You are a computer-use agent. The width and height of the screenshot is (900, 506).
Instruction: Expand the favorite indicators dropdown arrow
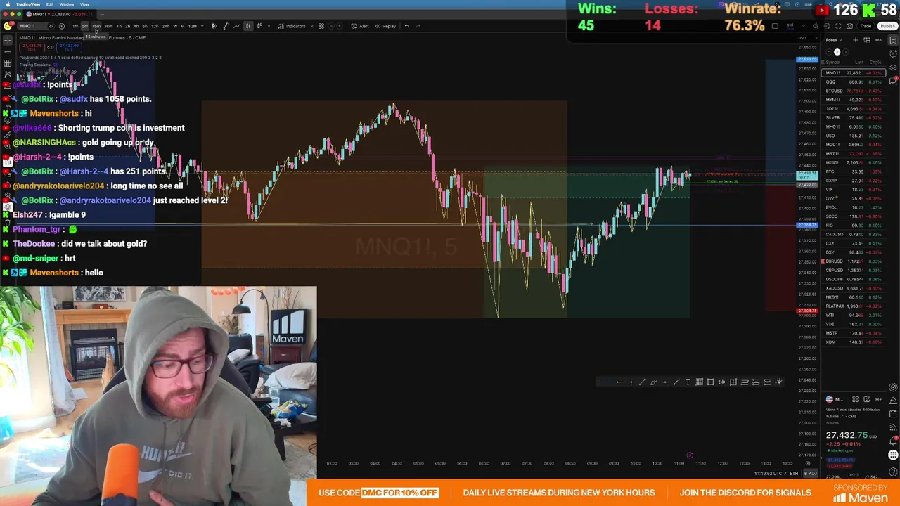(311, 26)
